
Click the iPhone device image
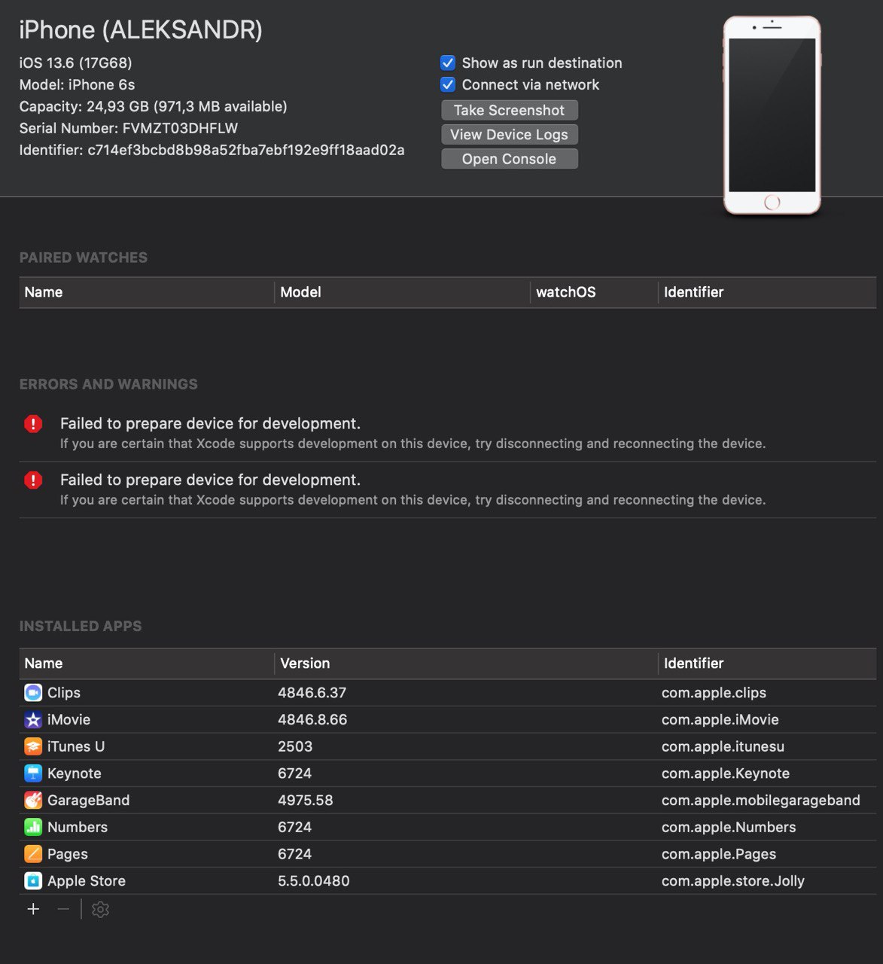point(772,115)
